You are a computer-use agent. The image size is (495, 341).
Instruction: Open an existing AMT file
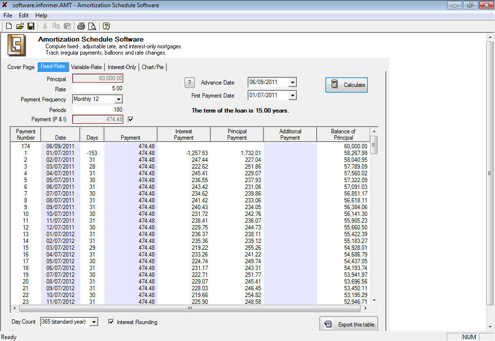[x=20, y=26]
